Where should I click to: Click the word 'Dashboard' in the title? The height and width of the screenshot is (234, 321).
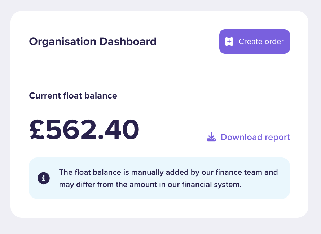[128, 42]
